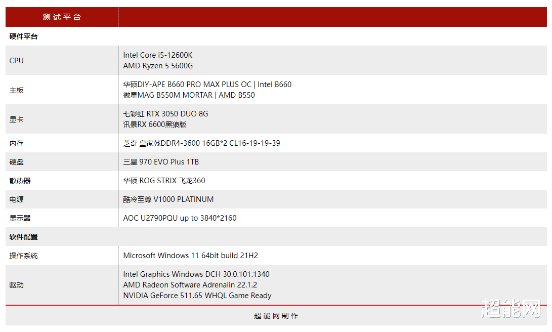The image size is (552, 332).
Task: Select the 硬件平台 section header
Action: tap(22, 36)
